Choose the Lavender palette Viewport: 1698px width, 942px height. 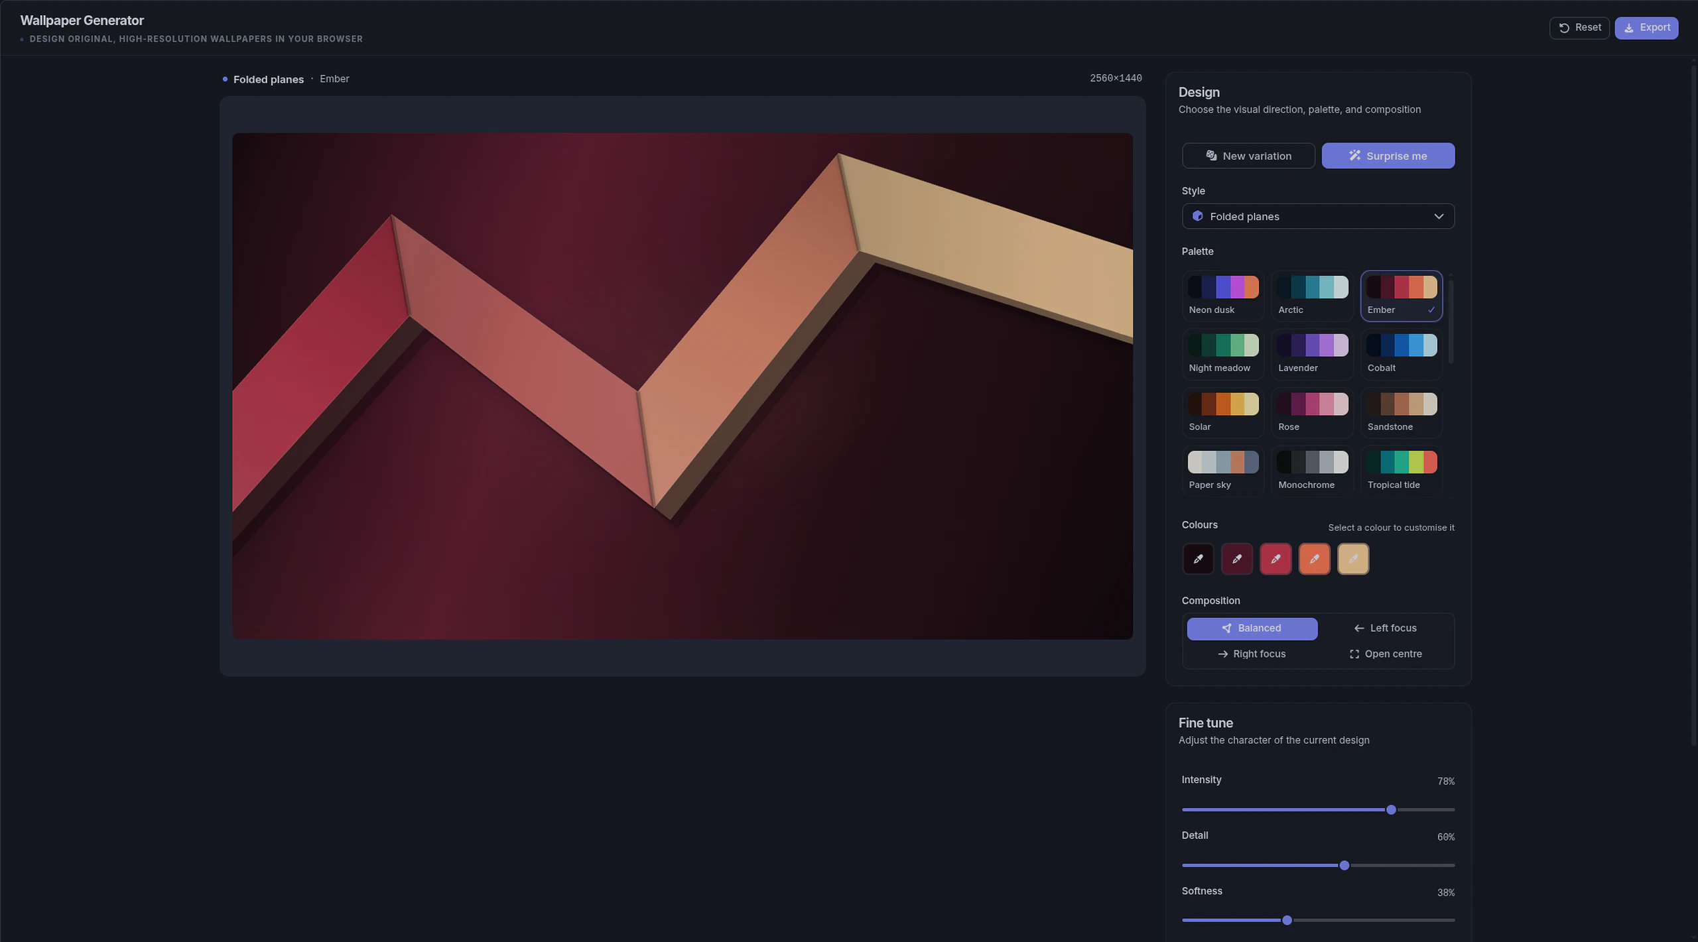tap(1312, 354)
